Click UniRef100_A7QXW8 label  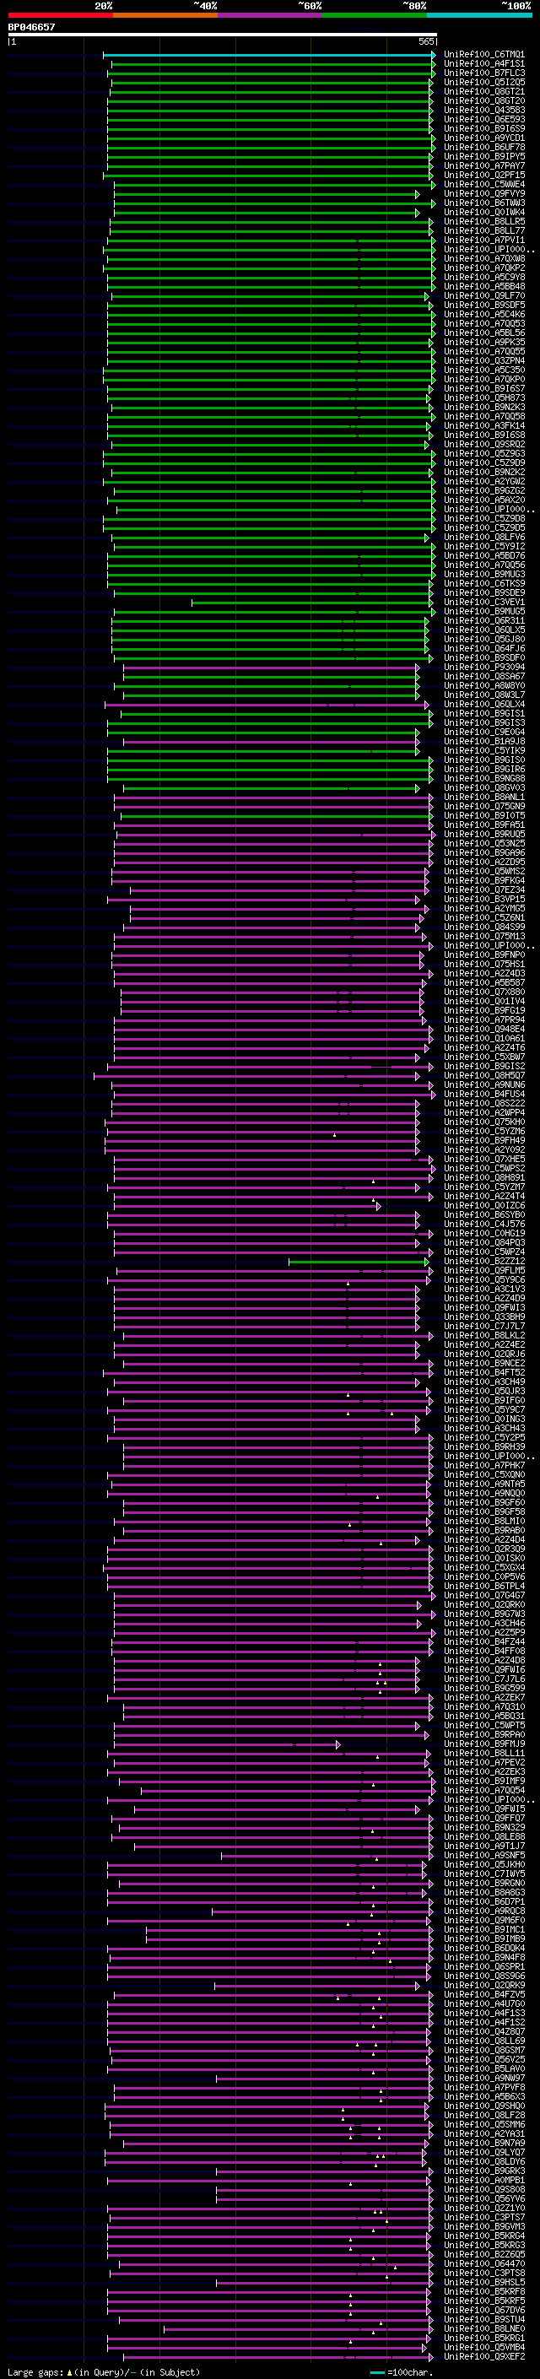[x=484, y=258]
